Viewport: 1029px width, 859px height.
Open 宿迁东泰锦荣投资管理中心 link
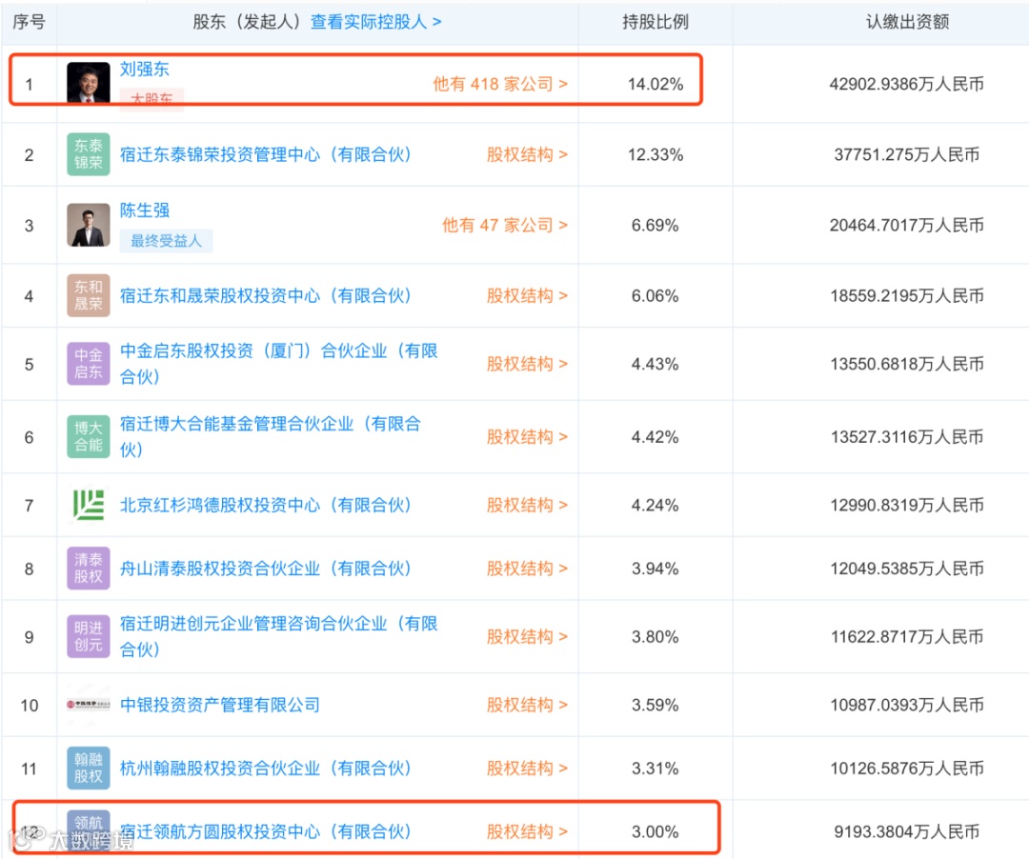(266, 154)
